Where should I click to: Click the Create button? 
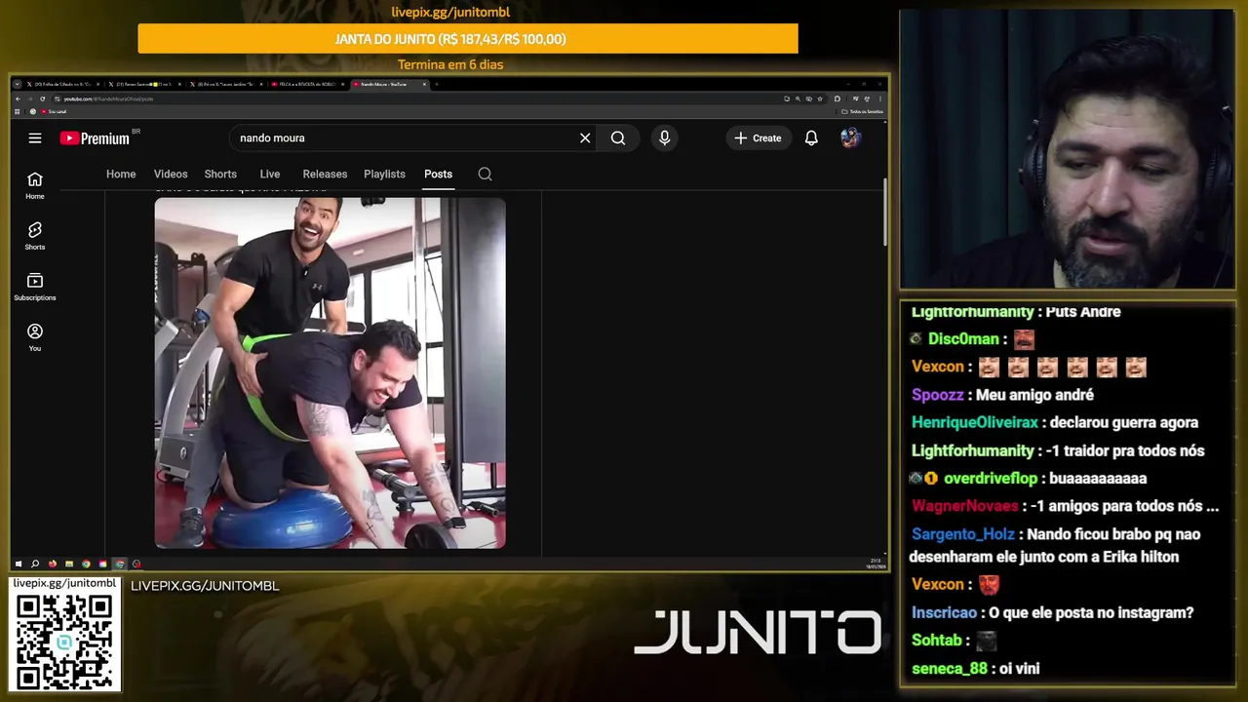758,138
